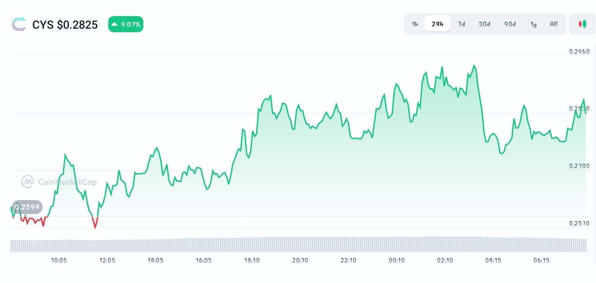
Task: Click the 9.07% price change badge
Action: [126, 24]
